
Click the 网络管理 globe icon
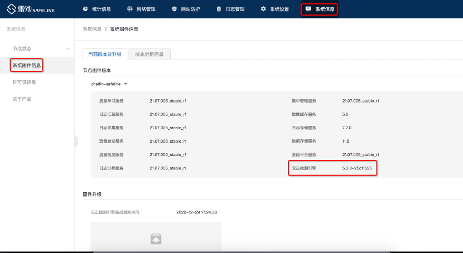coord(130,9)
